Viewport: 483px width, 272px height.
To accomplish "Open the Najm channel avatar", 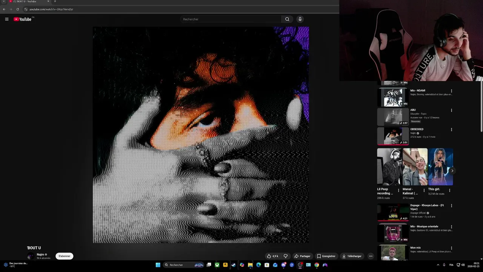I will coord(31,256).
